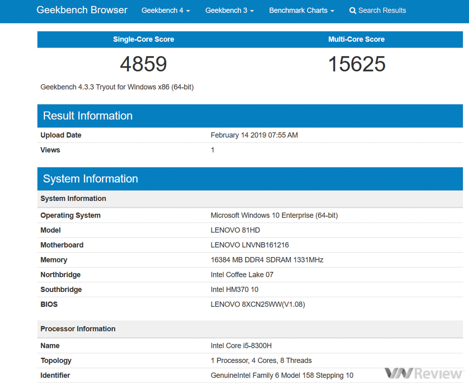The width and height of the screenshot is (469, 383).
Task: Select the identifier value GenuineIntel Family 6
Action: coord(282,375)
